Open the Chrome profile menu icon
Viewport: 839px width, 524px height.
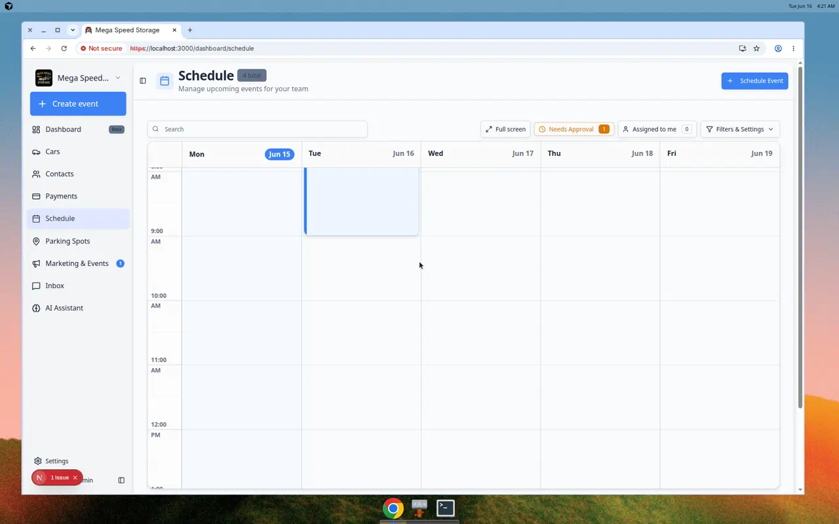click(778, 48)
